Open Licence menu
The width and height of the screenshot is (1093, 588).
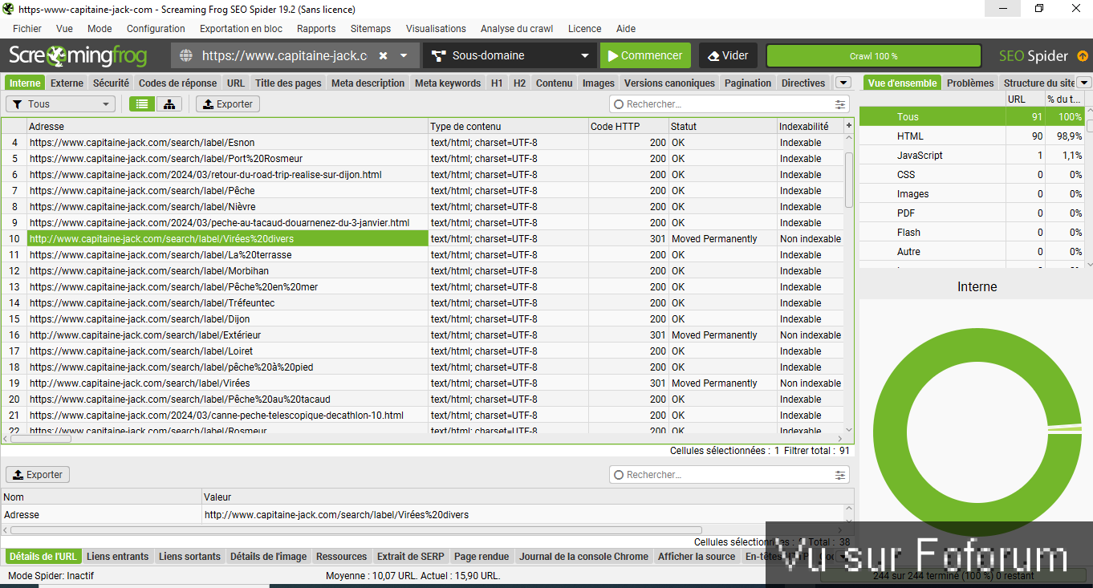coord(584,28)
